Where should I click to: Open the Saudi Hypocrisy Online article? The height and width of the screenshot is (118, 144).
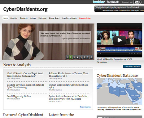click(x=19, y=96)
